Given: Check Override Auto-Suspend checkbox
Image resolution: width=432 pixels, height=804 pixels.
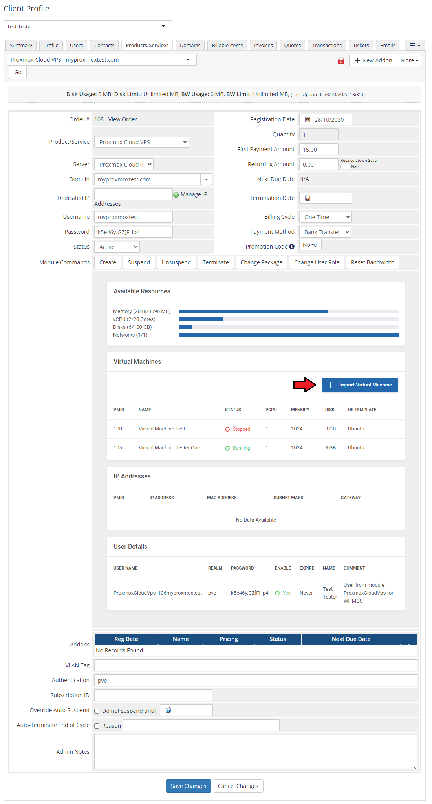Looking at the screenshot, I should (x=97, y=711).
